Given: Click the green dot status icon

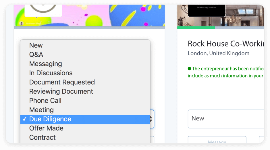Looking at the screenshot, I should point(190,69).
